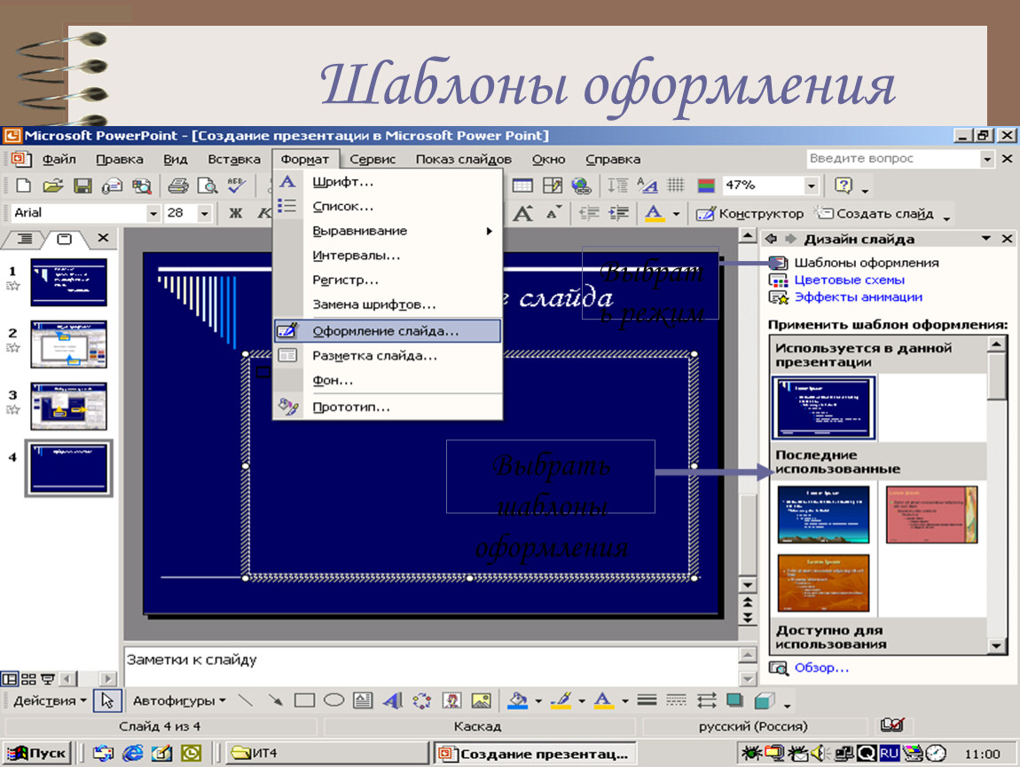Open the Введите вопрос dropdown arrow
The height and width of the screenshot is (767, 1020).
click(987, 159)
